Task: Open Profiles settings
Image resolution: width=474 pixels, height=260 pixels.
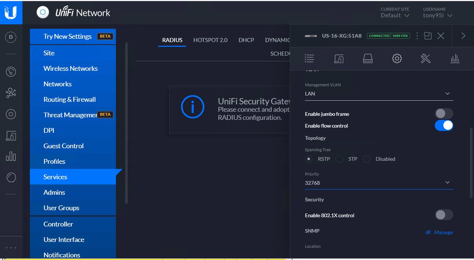Action: (x=73, y=161)
